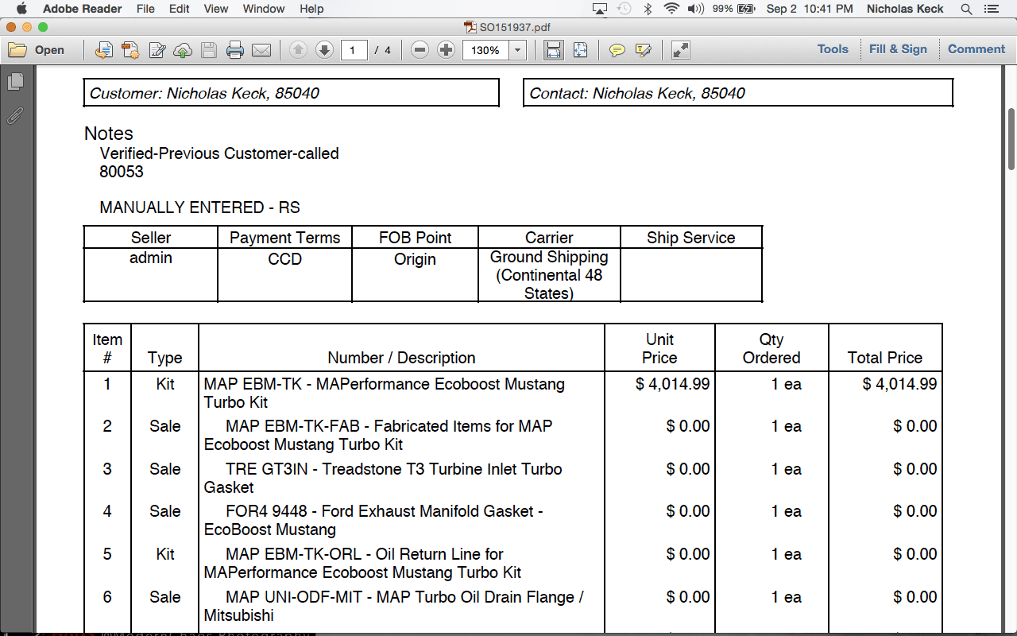Show attachments paperclip panel
The width and height of the screenshot is (1017, 636).
click(15, 116)
